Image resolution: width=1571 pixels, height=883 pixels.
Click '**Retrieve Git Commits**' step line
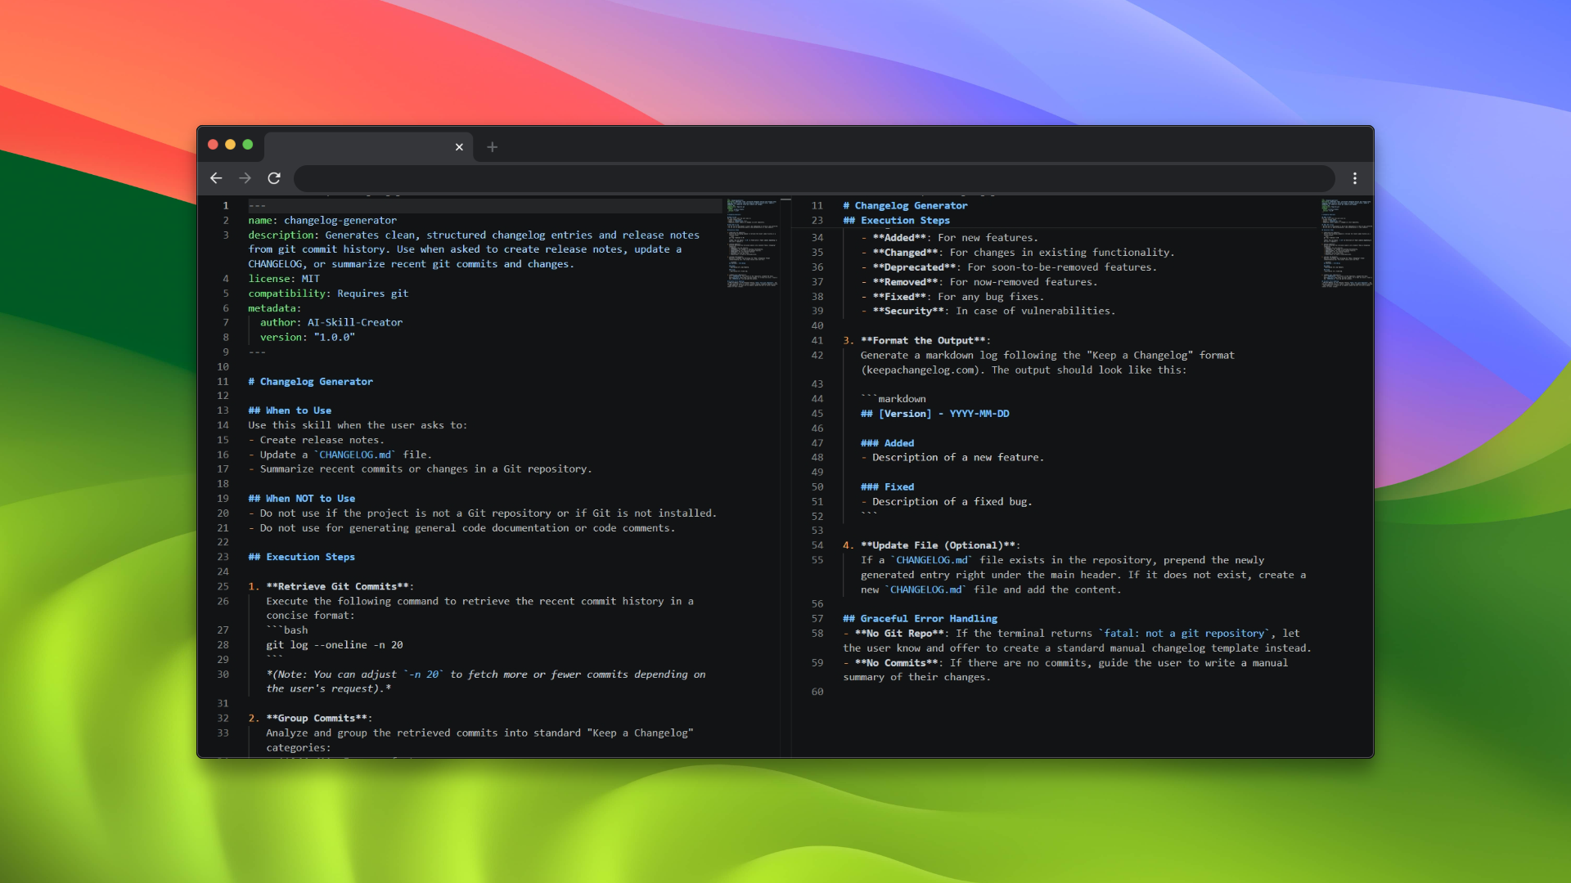coord(331,587)
